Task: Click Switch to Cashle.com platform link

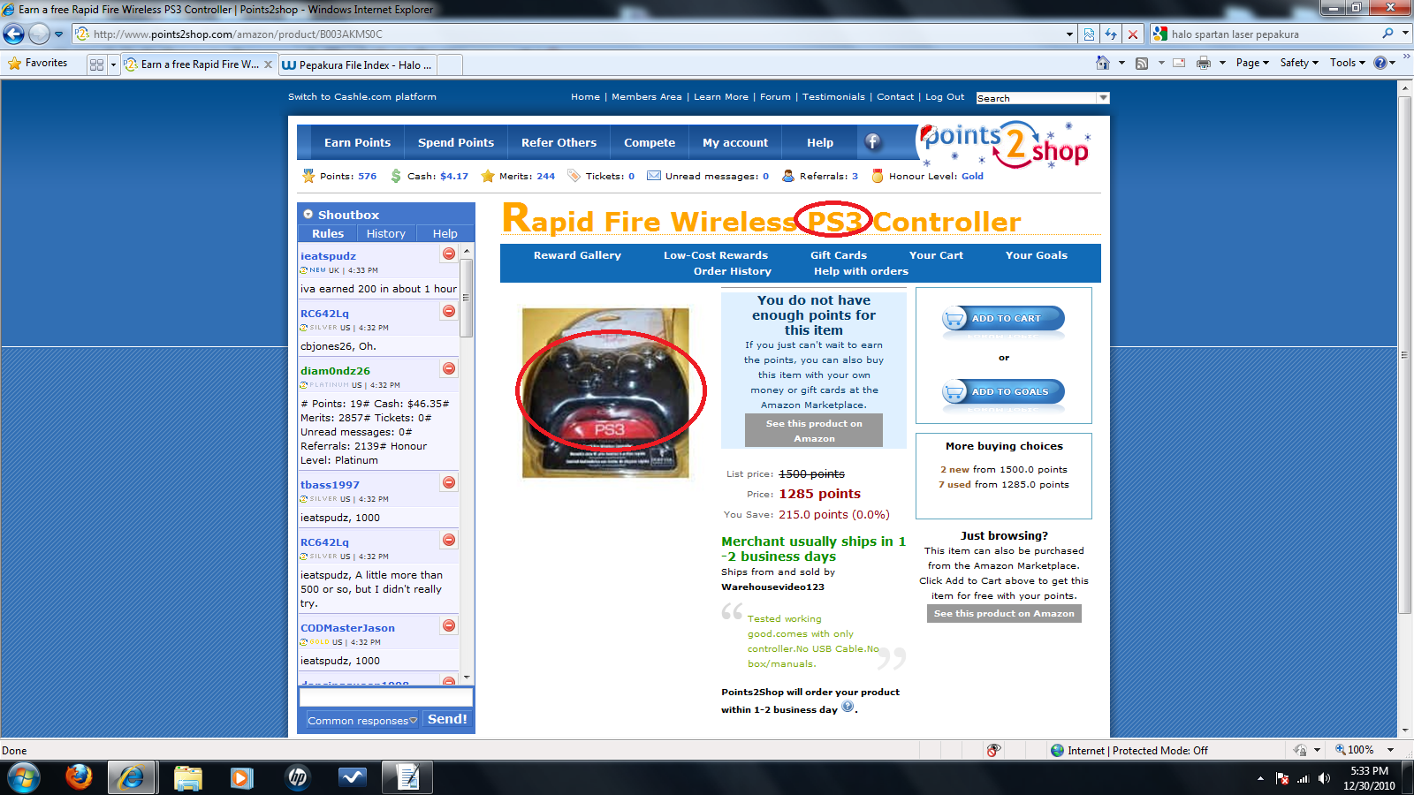Action: 362,97
